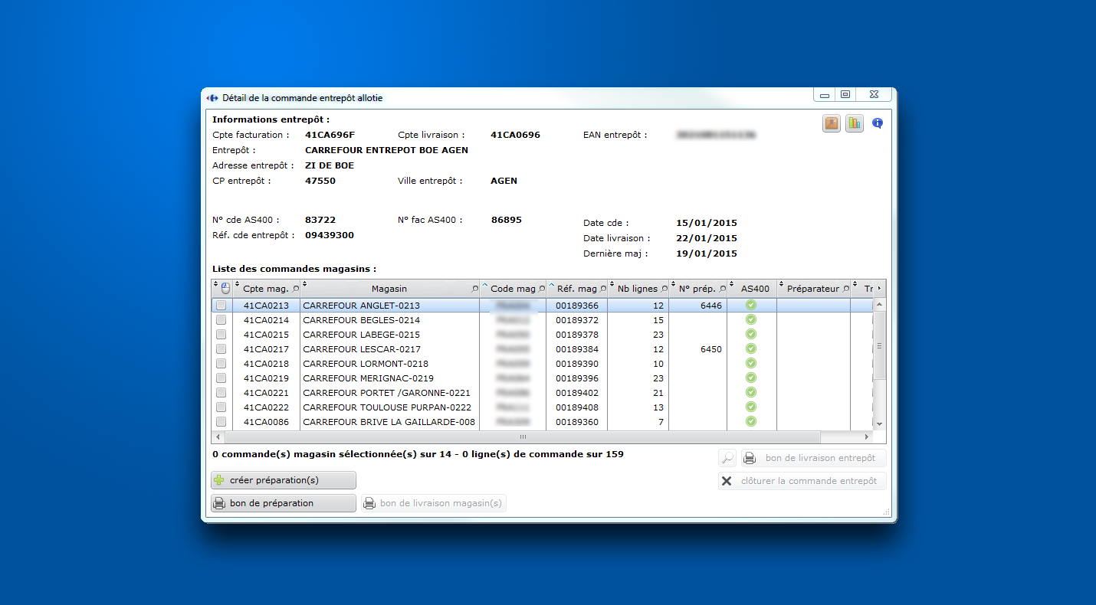Select the N° prép. value 6450
The height and width of the screenshot is (605, 1096).
pyautogui.click(x=711, y=349)
